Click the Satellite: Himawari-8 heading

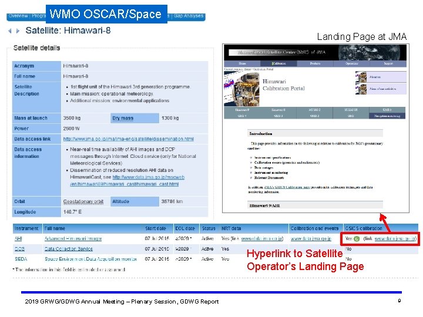[x=68, y=31]
